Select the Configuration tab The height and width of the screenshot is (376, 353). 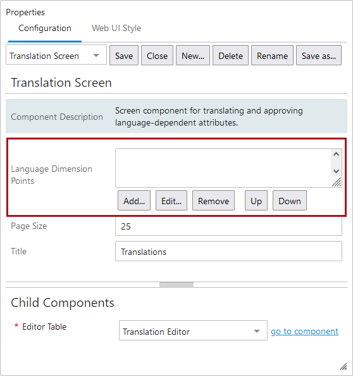(45, 29)
